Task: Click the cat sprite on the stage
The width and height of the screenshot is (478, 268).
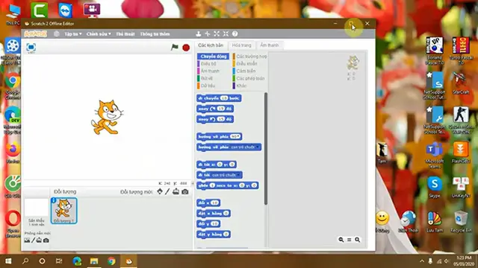Action: point(107,118)
